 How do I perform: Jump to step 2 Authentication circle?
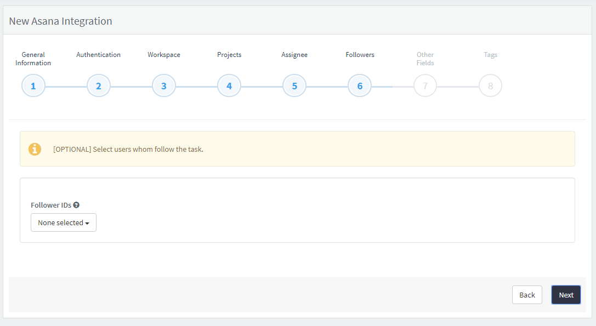click(x=99, y=86)
